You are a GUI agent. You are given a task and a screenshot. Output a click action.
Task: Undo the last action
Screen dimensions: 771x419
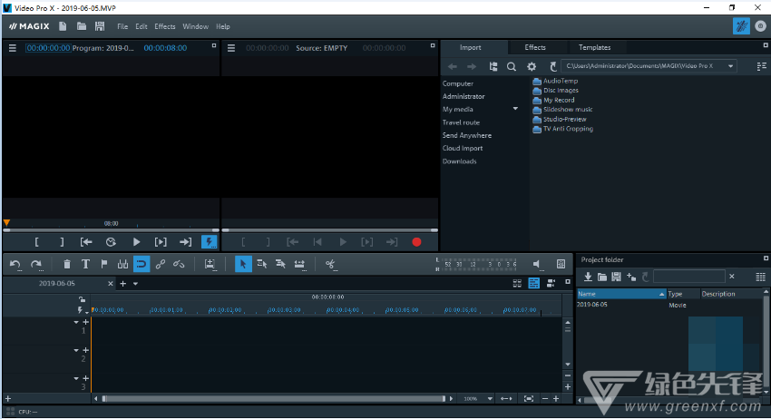(x=15, y=265)
